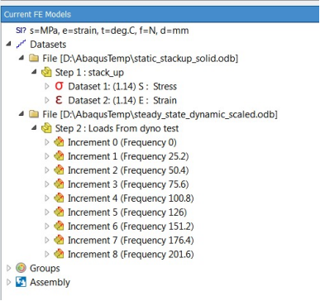This screenshot has height=301, width=320.
Task: Click the Increment 1 icon
Action: [x=59, y=156]
